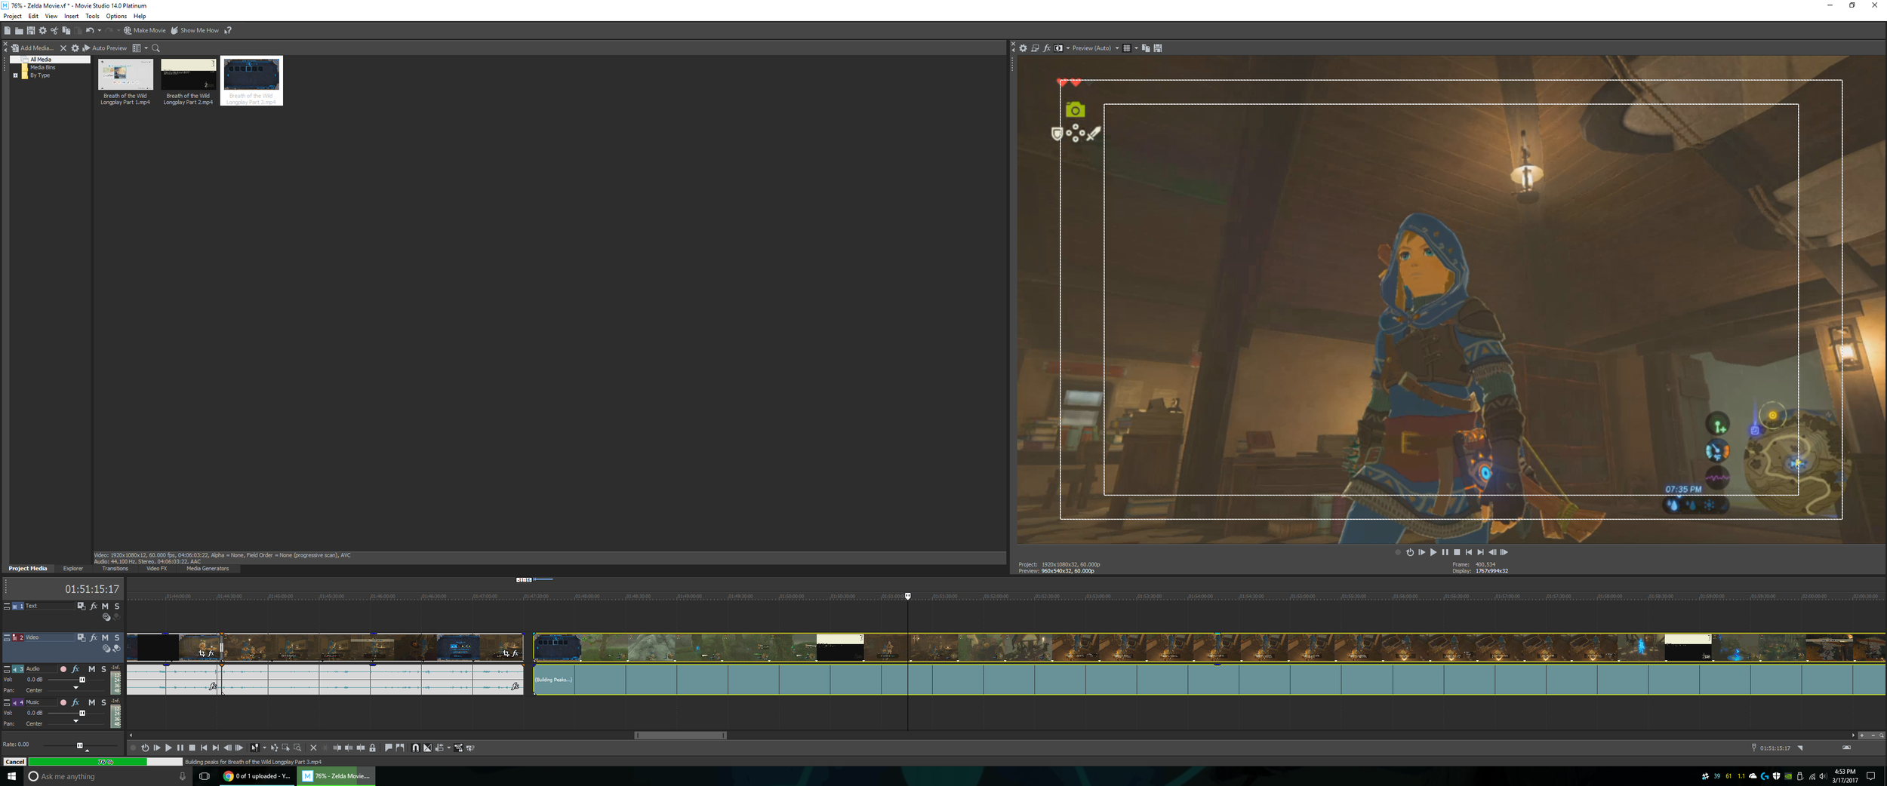Open auto ripple dropdown arrow
Viewport: 1887px width, 786px height.
[x=449, y=748]
